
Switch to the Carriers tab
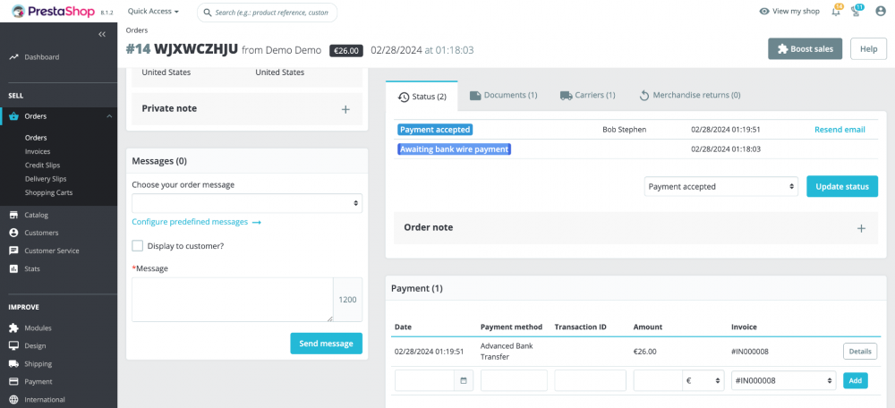coord(587,96)
